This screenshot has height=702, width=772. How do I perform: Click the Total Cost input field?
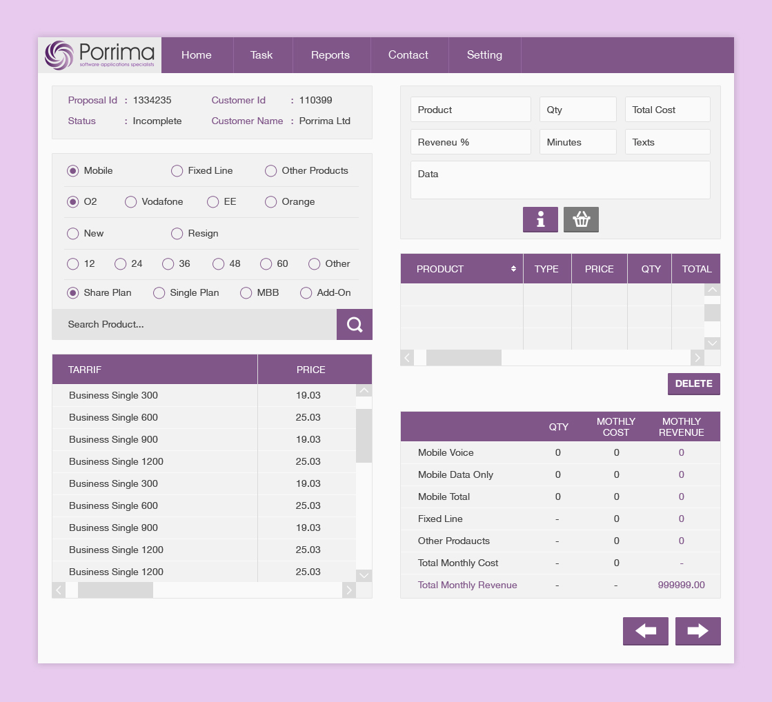click(x=668, y=109)
